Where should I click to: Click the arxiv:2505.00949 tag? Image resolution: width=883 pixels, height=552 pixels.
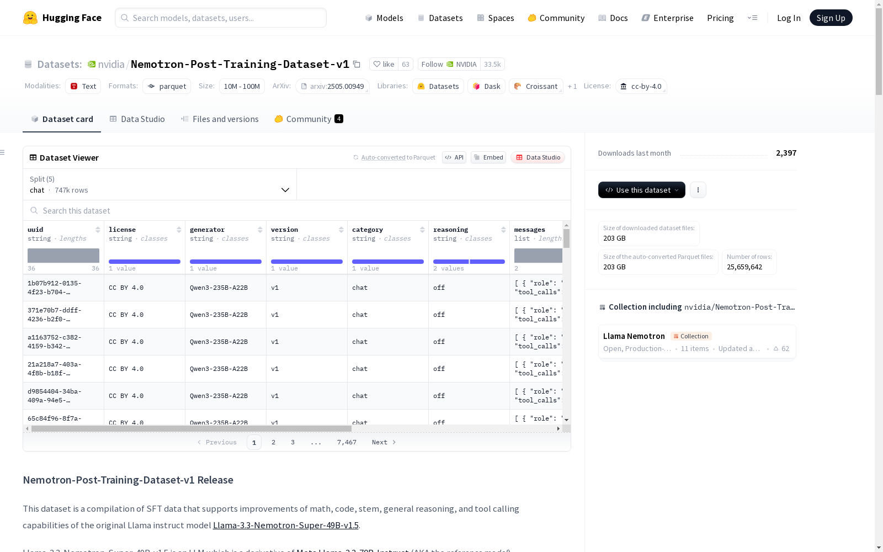[332, 86]
